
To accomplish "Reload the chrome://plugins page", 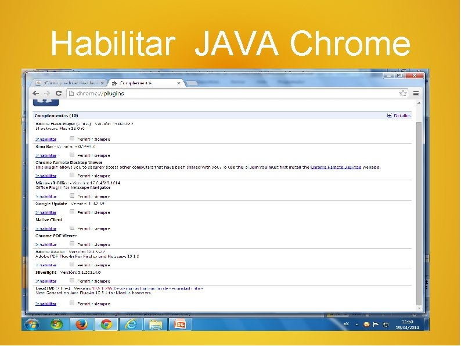I will tap(59, 94).
